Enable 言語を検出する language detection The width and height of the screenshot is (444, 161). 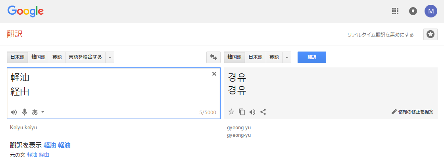coord(85,57)
